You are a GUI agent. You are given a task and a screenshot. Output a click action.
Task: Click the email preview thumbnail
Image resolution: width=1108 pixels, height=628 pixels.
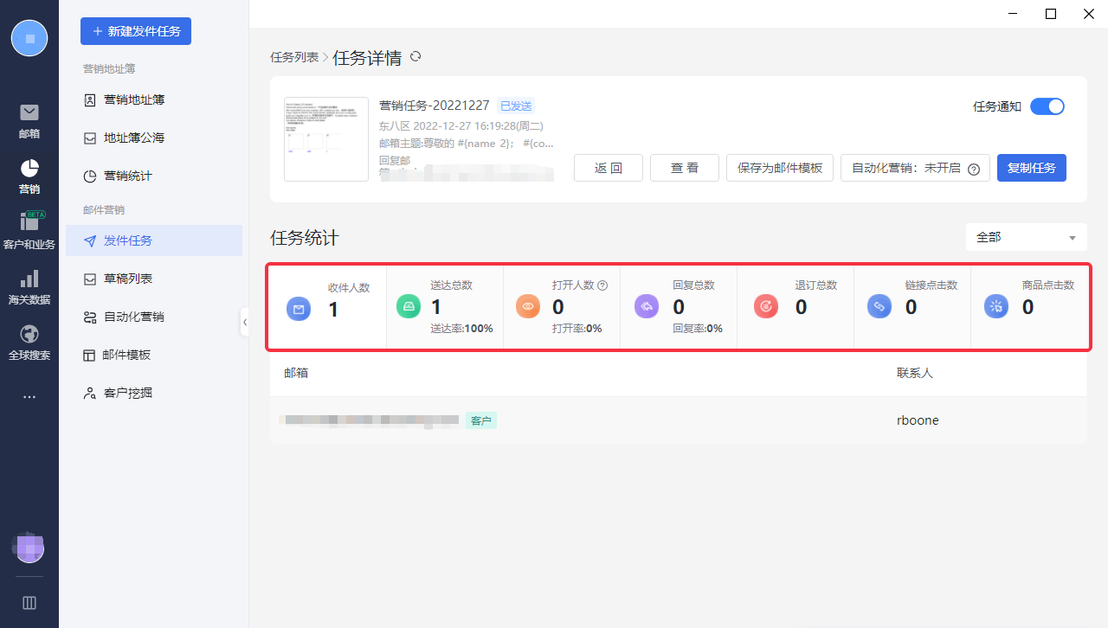pyautogui.click(x=326, y=139)
